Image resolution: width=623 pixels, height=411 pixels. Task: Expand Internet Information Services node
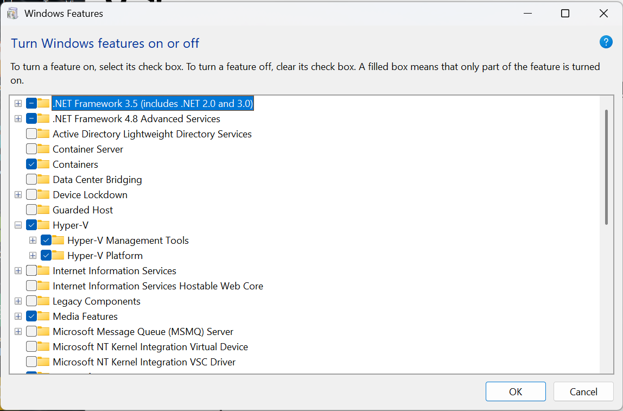coord(18,270)
